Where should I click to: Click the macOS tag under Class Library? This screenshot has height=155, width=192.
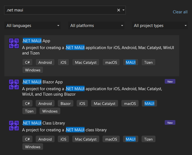[111, 139]
